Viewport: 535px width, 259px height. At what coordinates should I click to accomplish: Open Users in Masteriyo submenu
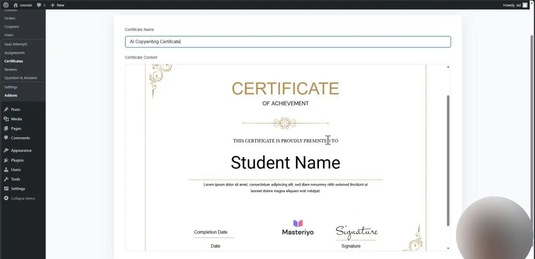[9, 35]
